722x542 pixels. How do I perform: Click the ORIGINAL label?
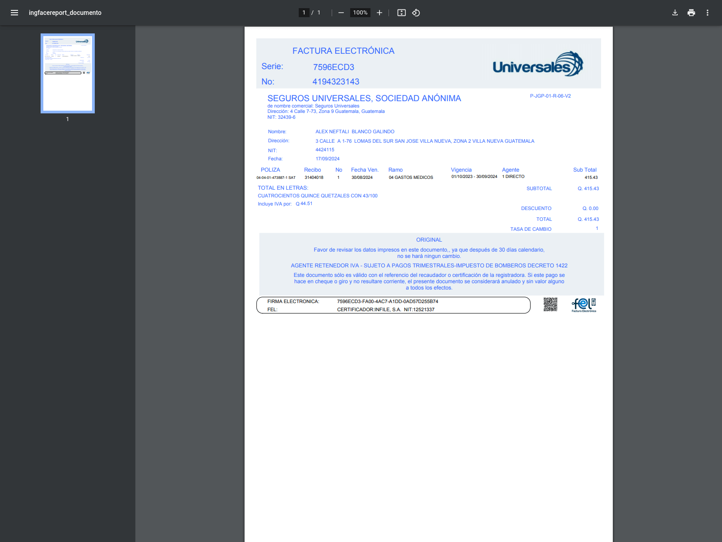click(x=429, y=240)
